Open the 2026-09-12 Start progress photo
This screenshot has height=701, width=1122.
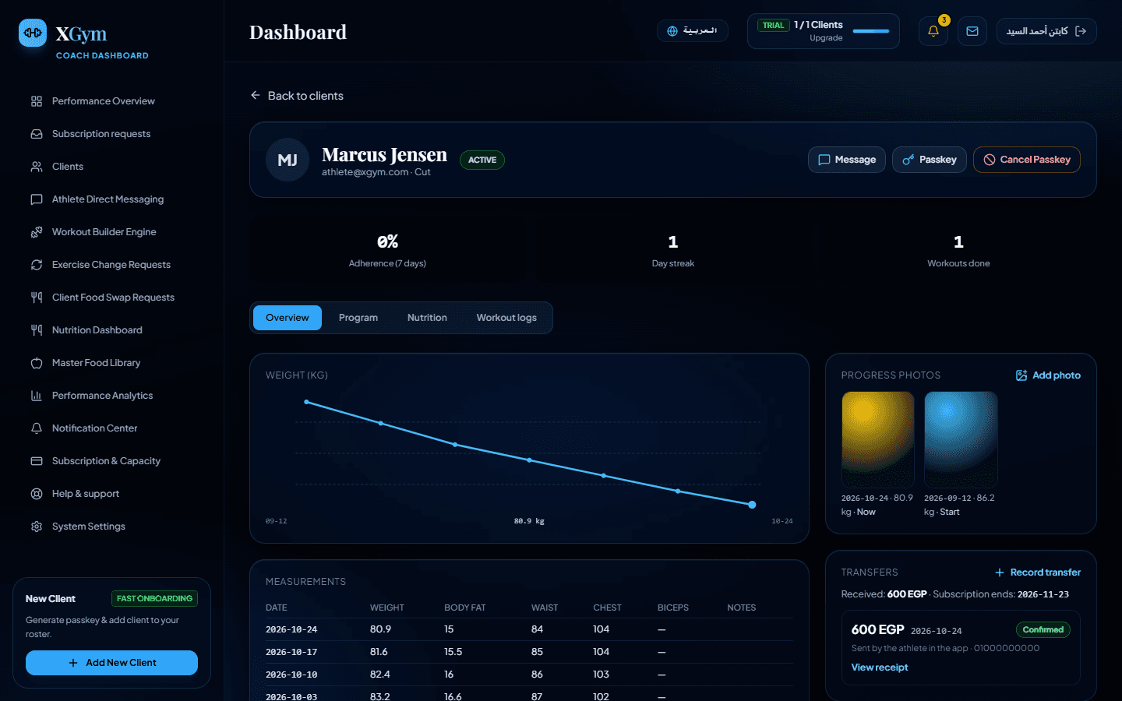pyautogui.click(x=961, y=439)
